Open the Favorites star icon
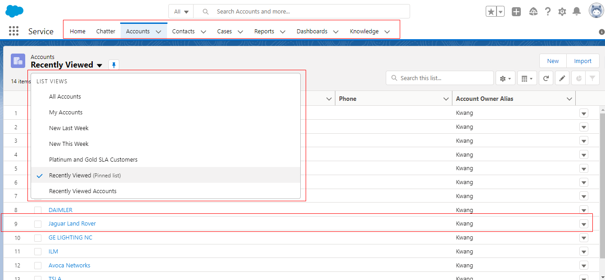605x280 pixels. click(x=491, y=12)
